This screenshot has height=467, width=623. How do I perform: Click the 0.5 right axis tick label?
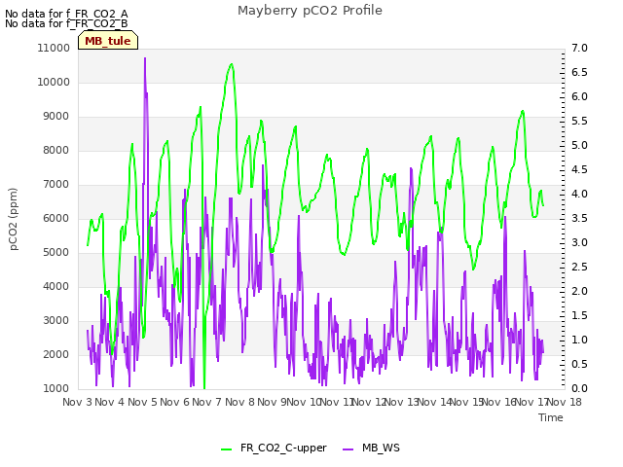click(579, 365)
